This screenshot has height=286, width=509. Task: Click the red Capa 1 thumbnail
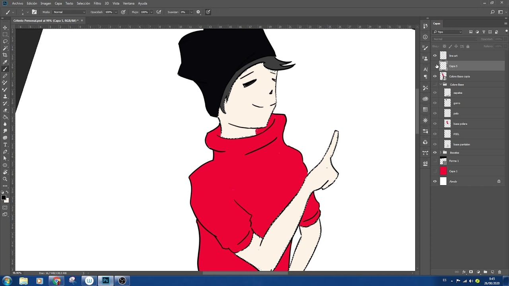[443, 171]
